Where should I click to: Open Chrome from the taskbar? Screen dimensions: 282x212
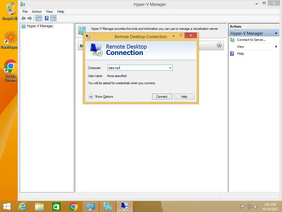tap(73, 206)
